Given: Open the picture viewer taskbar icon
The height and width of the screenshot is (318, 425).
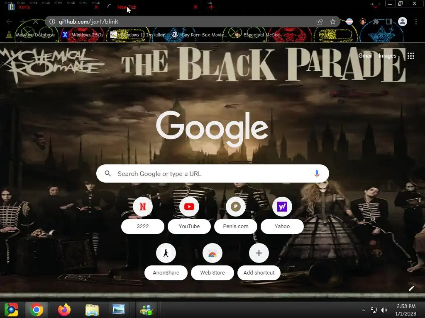Looking at the screenshot, I should 119,310.
